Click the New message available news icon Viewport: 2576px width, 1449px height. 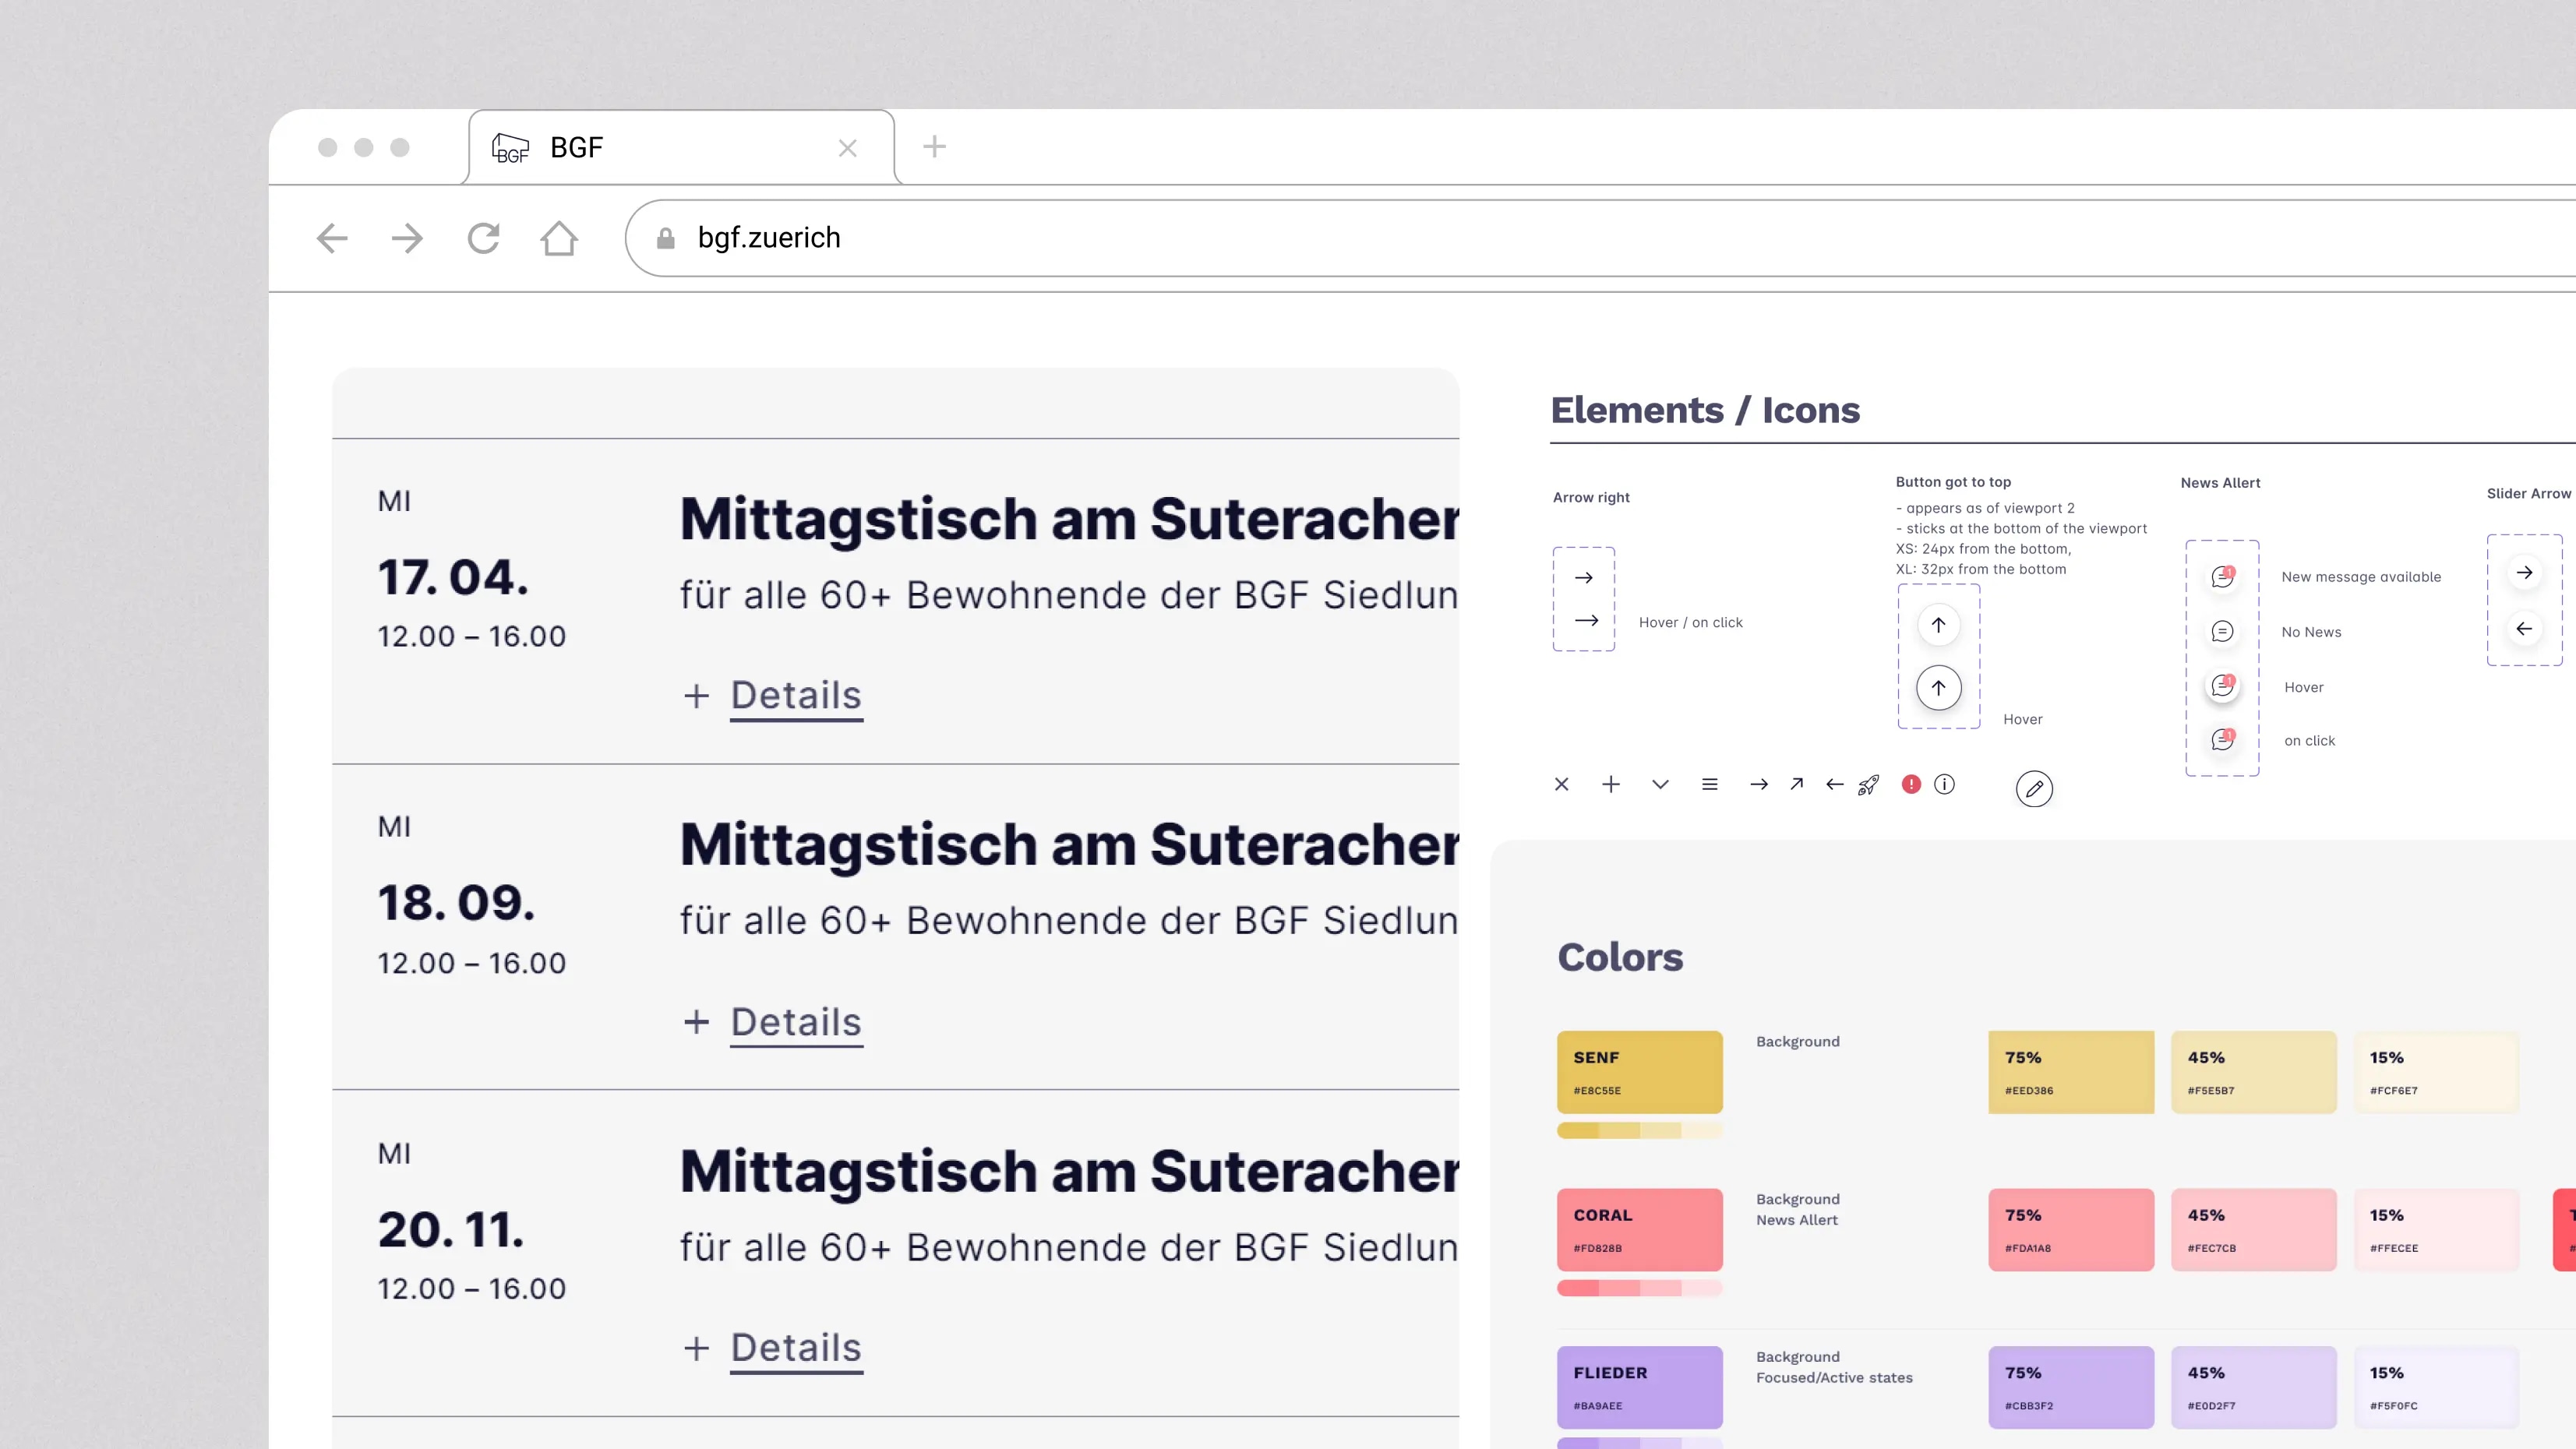pyautogui.click(x=2222, y=577)
